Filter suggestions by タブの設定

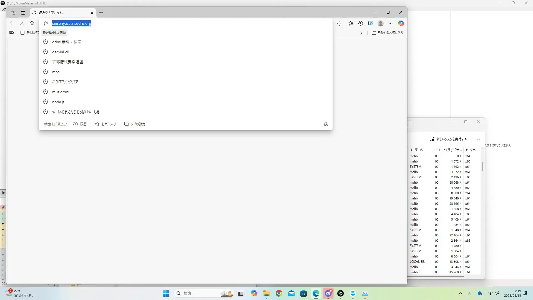pos(135,124)
